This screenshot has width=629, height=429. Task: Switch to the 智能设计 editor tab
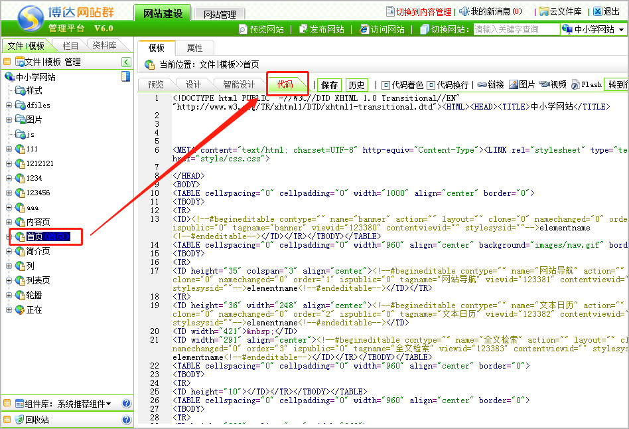pyautogui.click(x=238, y=84)
